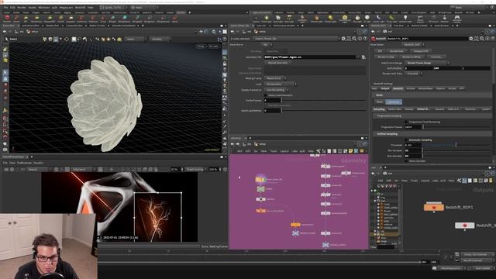This screenshot has height=279, width=496.
Task: Select the Output tab in ROP settings
Action: coord(384,88)
